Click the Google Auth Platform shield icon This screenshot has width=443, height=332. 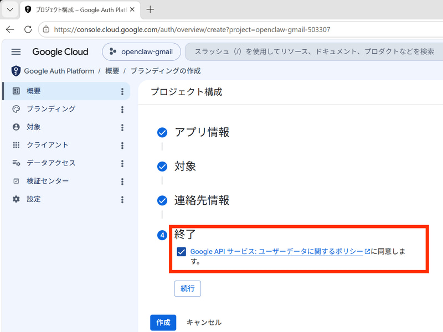[x=16, y=71]
